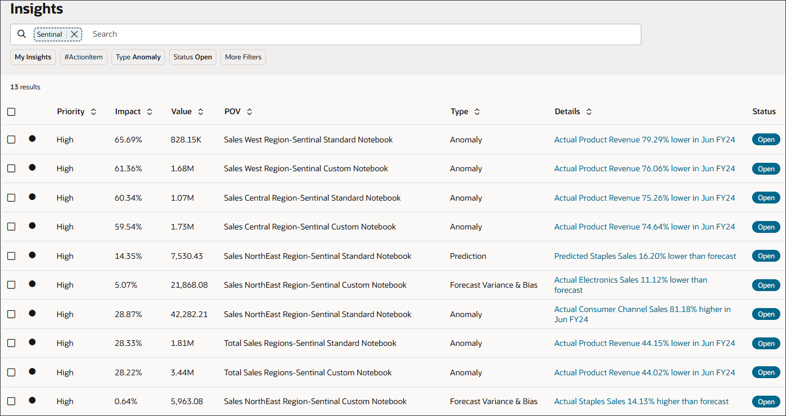Toggle the select-all checkbox in the header
The image size is (786, 416).
click(11, 112)
